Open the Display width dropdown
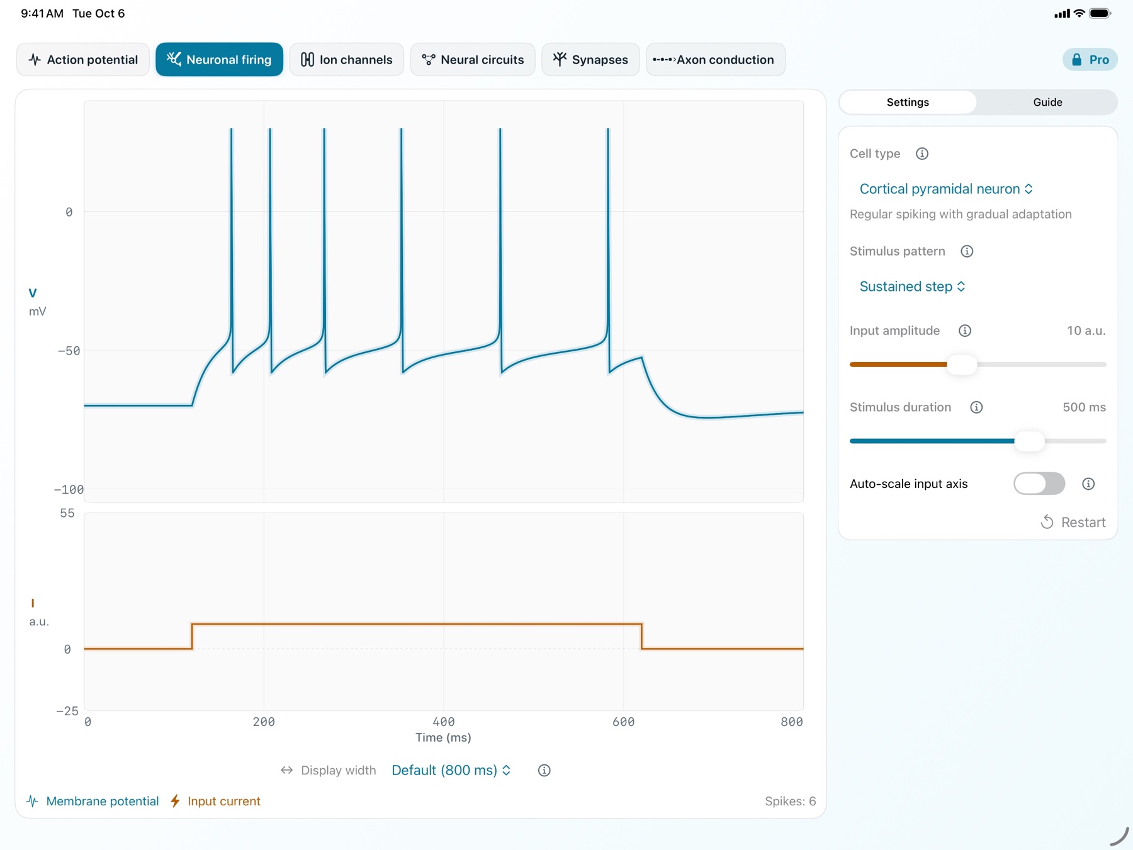Viewport: 1133px width, 850px height. pos(451,770)
